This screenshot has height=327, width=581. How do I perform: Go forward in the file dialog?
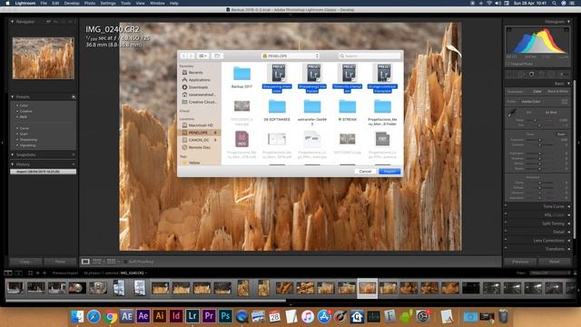(192, 56)
